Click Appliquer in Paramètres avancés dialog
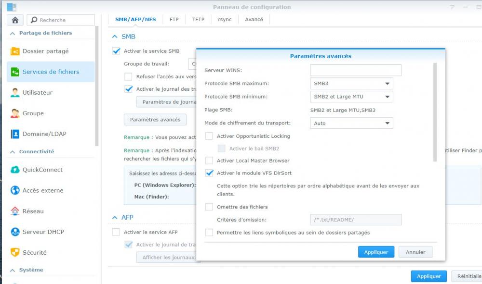Image resolution: width=482 pixels, height=284 pixels. [x=376, y=252]
